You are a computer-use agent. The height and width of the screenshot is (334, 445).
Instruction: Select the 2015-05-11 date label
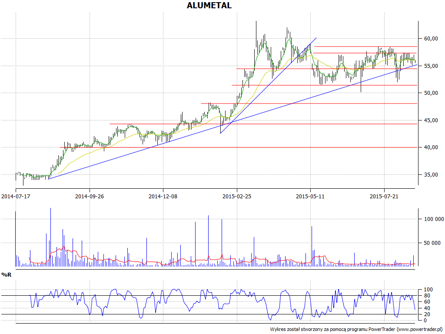point(310,196)
